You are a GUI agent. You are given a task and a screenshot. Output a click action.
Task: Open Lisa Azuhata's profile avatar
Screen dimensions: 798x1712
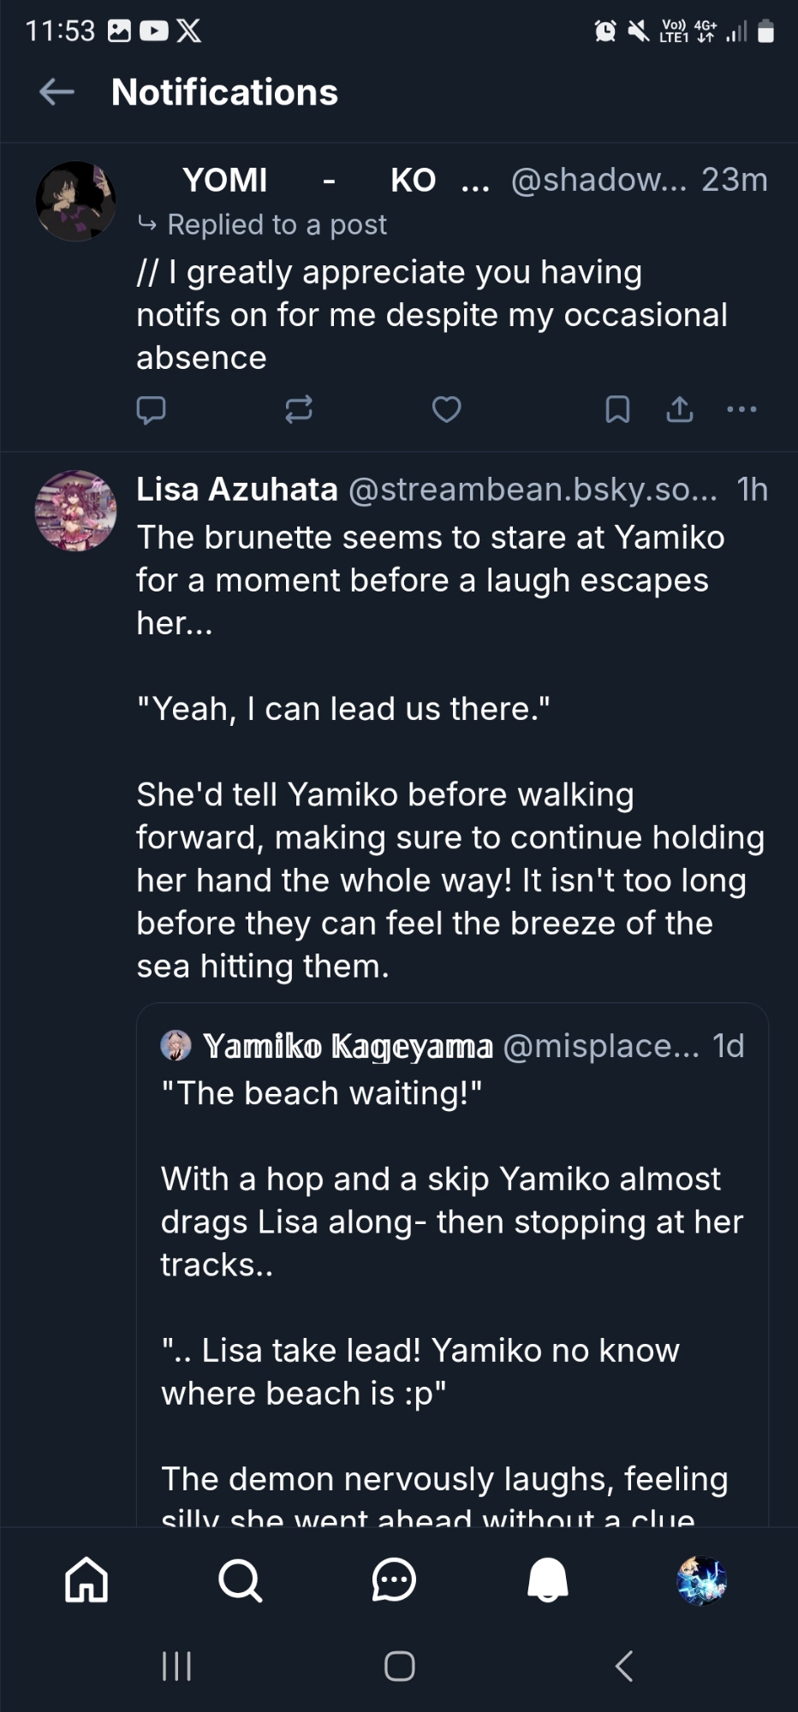[x=75, y=510]
